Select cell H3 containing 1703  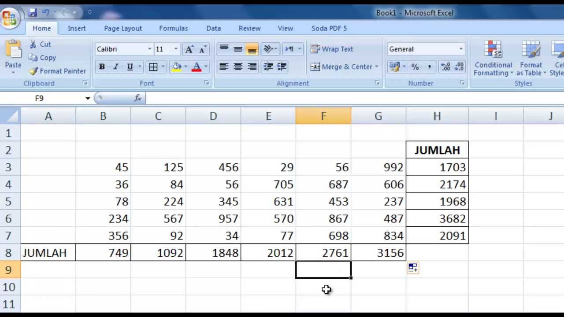(437, 167)
